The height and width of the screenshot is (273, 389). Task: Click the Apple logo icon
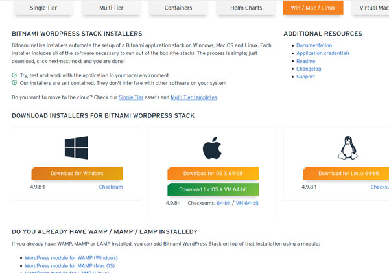[x=212, y=148]
